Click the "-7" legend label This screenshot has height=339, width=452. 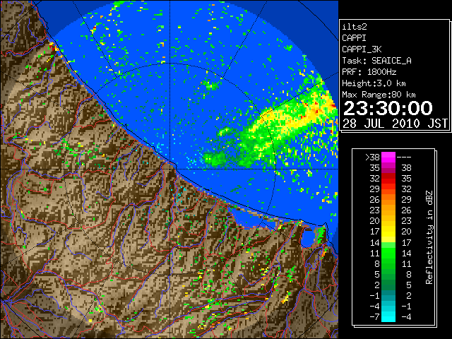coord(374,317)
